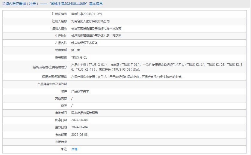Click registrant name 河南省驼人医疗科技有限公司

pos(90,21)
